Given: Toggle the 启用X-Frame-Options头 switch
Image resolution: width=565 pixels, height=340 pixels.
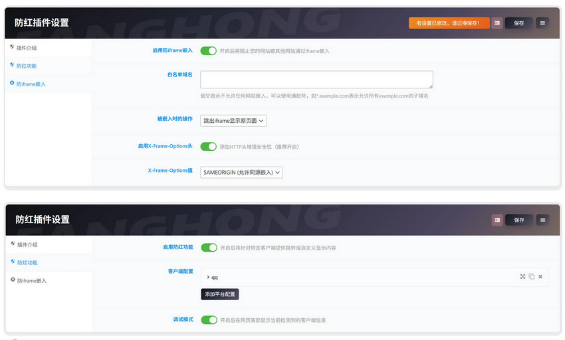Looking at the screenshot, I should (x=208, y=147).
